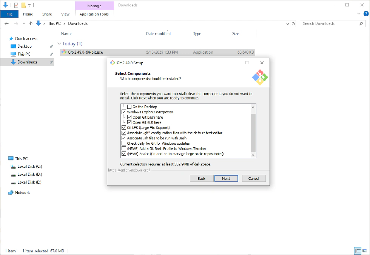Switch to the View ribbon tab
This screenshot has width=370, height=255.
coord(65,14)
